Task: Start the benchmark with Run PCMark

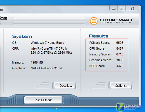Action: click(43, 100)
